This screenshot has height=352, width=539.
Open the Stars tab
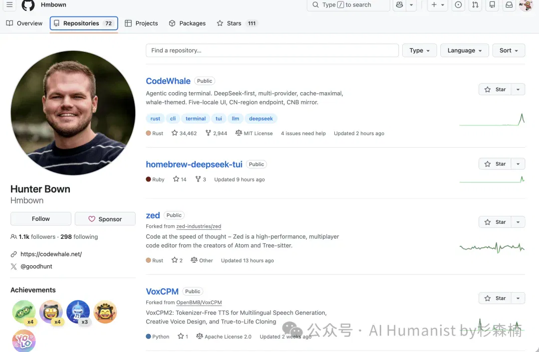click(x=237, y=23)
